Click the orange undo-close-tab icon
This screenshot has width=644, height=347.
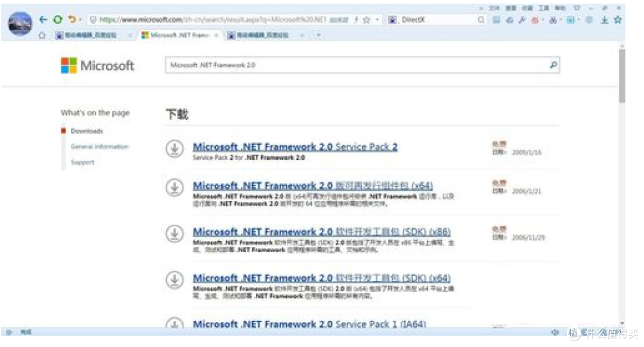coord(72,19)
